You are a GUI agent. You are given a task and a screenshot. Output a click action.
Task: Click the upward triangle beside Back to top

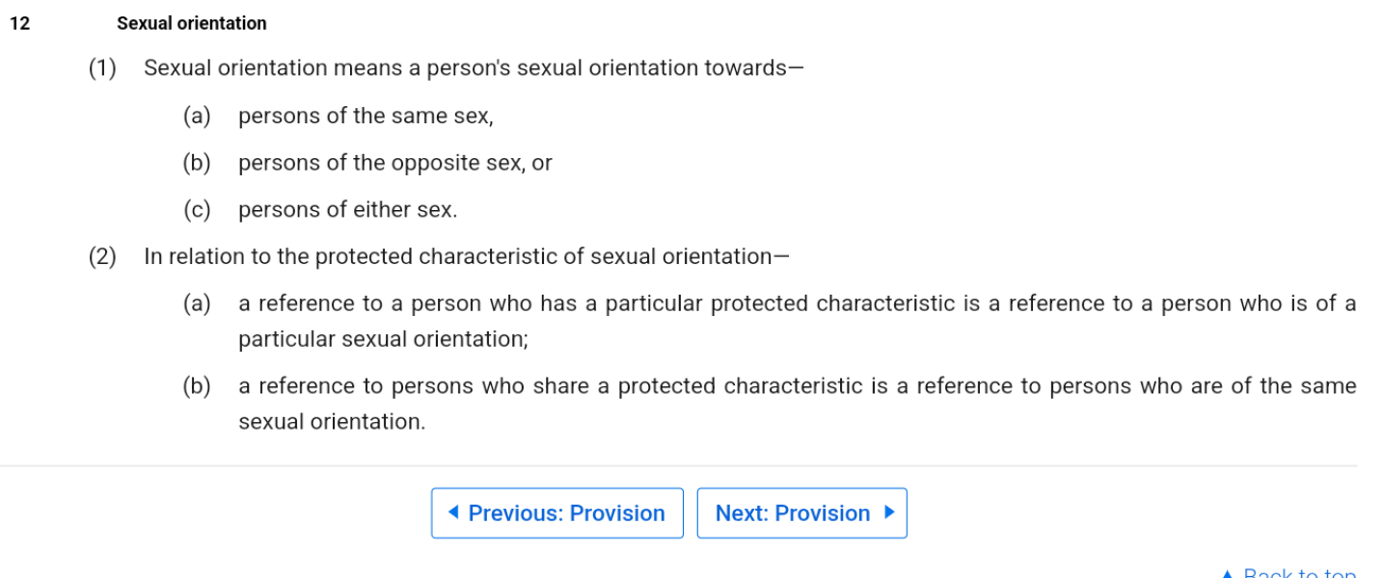point(1229,572)
